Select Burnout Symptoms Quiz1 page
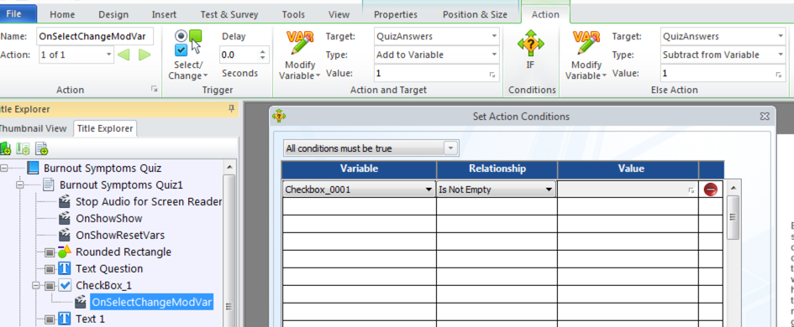The image size is (794, 327). coord(121,184)
